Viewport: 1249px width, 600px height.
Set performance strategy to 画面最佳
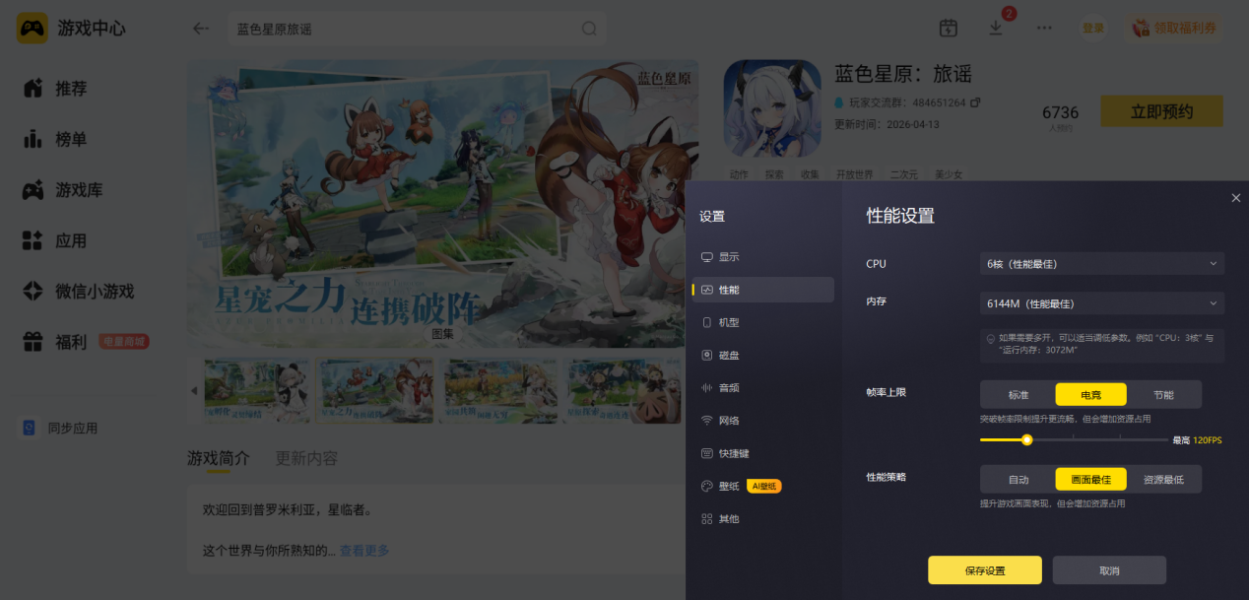[x=1090, y=480]
